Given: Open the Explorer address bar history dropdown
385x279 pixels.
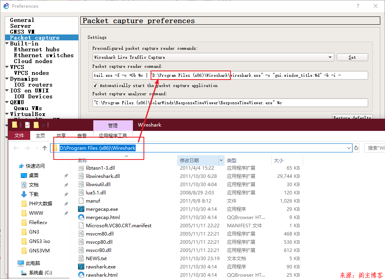Looking at the screenshot, I should pyautogui.click(x=349, y=148).
